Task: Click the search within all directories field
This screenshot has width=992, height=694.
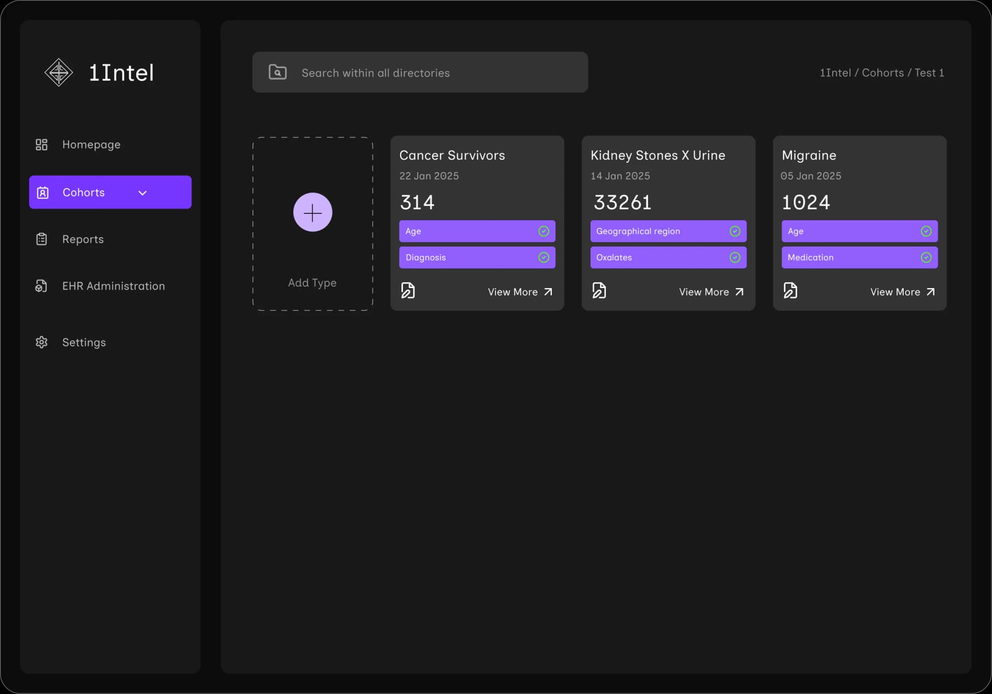Action: tap(420, 72)
